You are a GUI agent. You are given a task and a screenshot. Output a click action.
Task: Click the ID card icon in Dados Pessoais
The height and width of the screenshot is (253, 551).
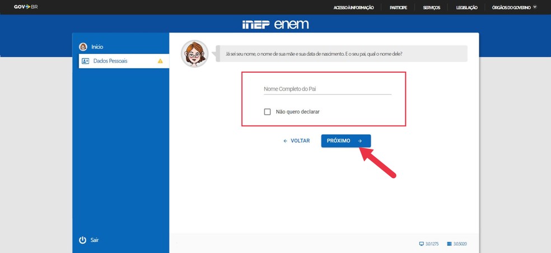click(x=85, y=61)
